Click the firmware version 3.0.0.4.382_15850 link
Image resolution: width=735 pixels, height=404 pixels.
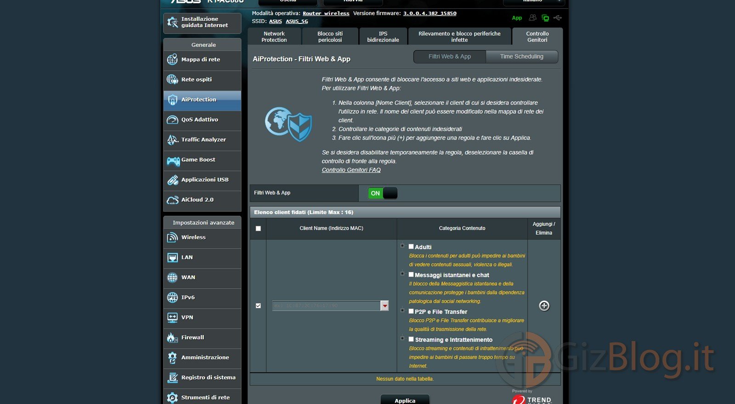430,13
